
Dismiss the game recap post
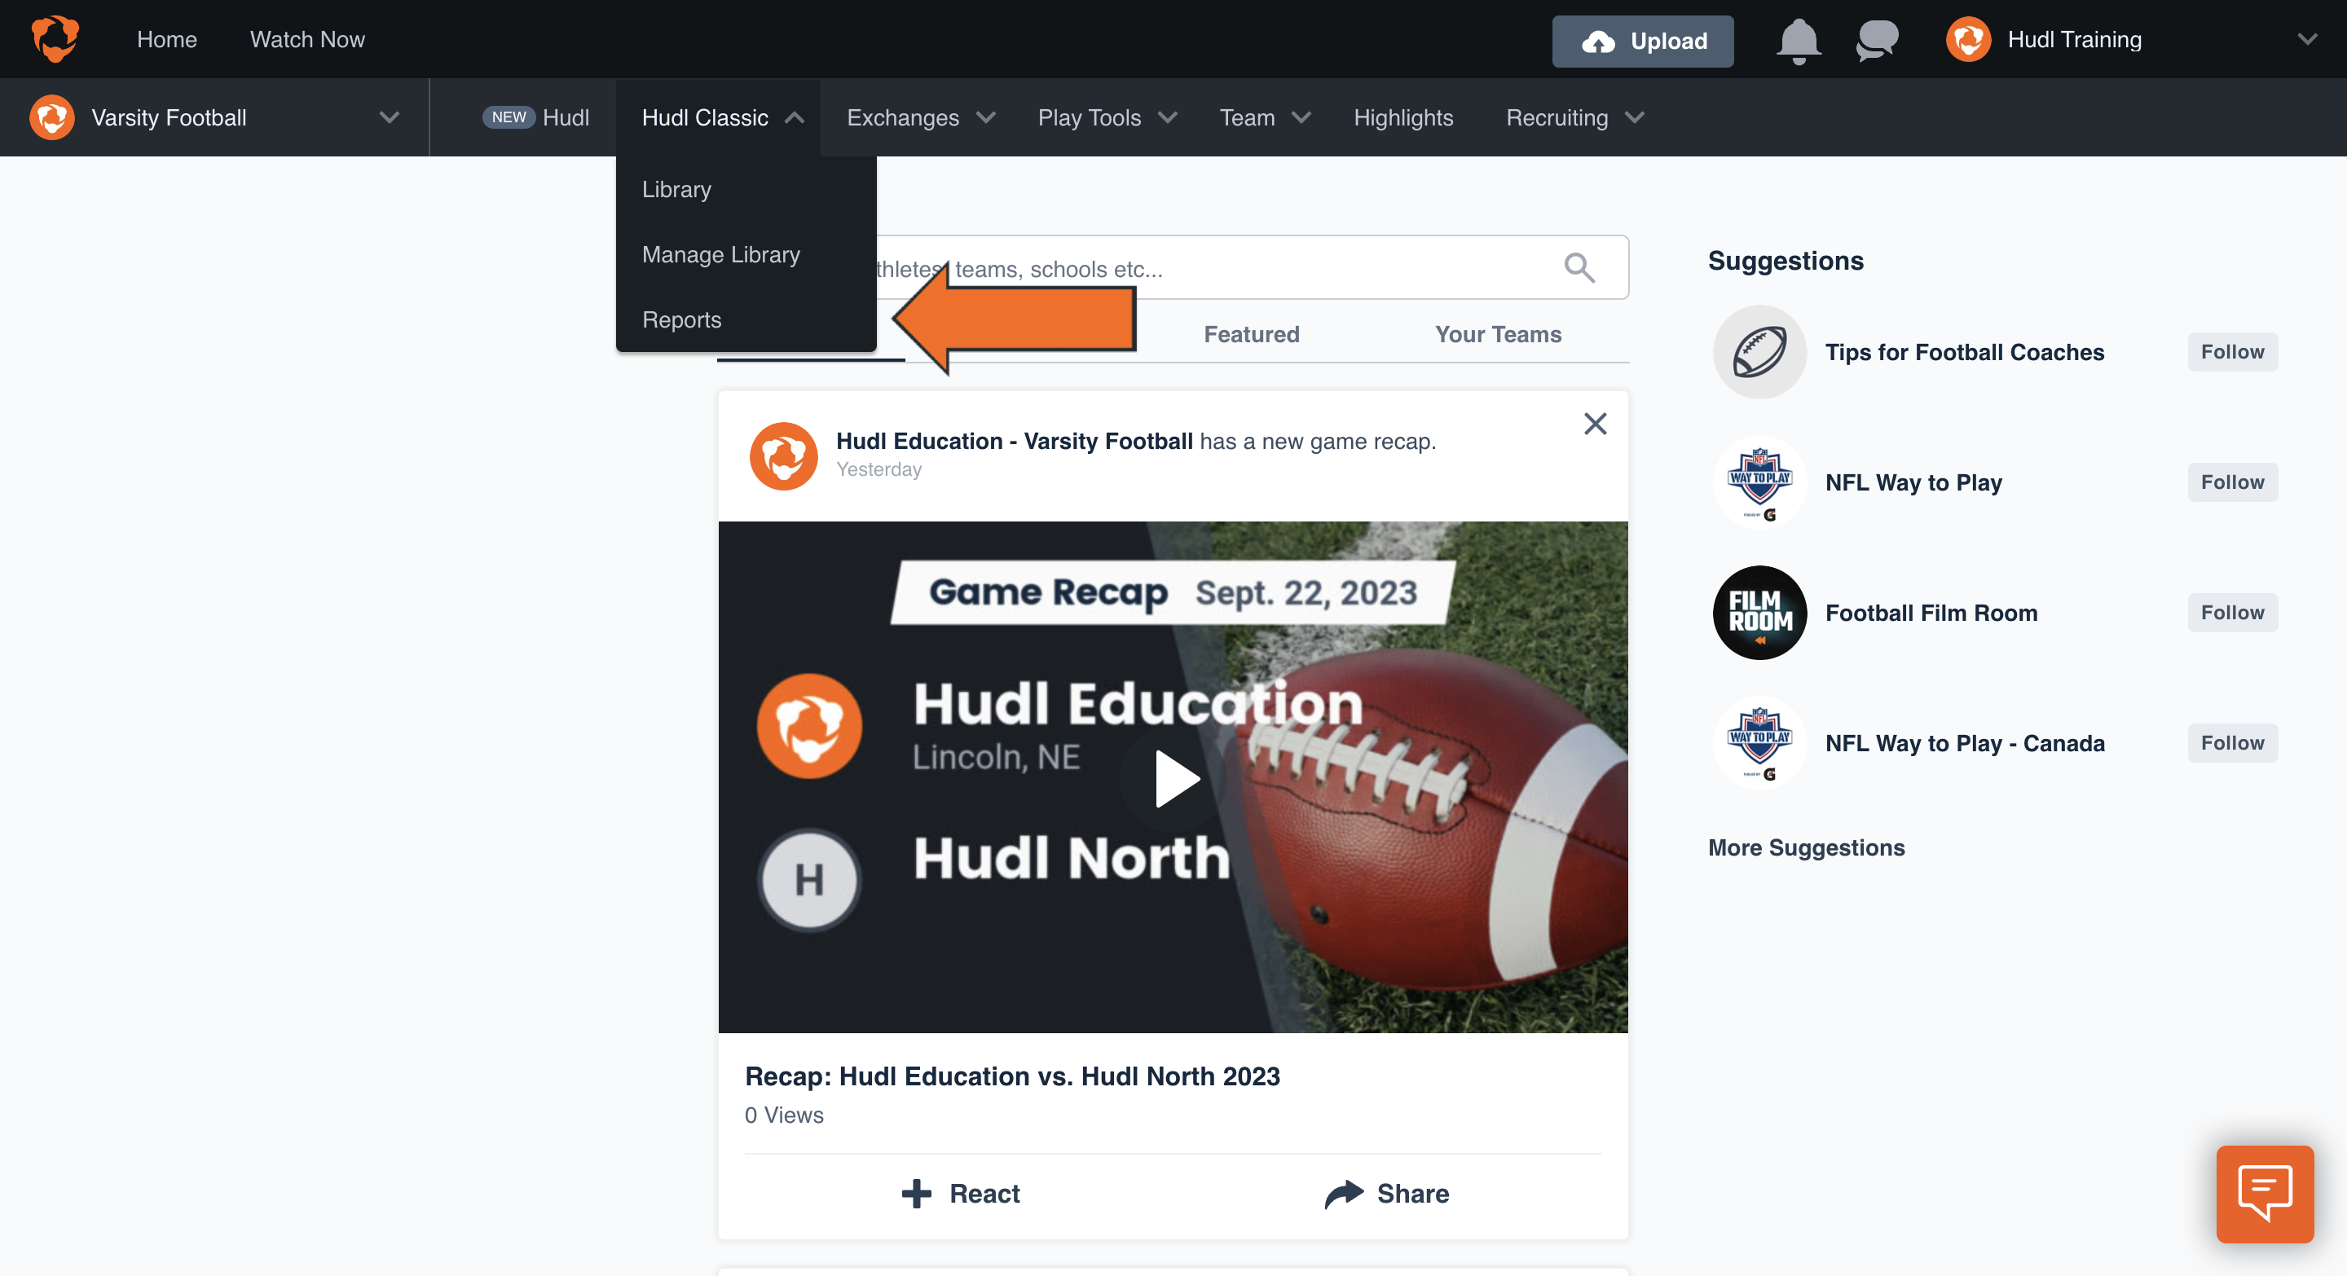click(1595, 424)
